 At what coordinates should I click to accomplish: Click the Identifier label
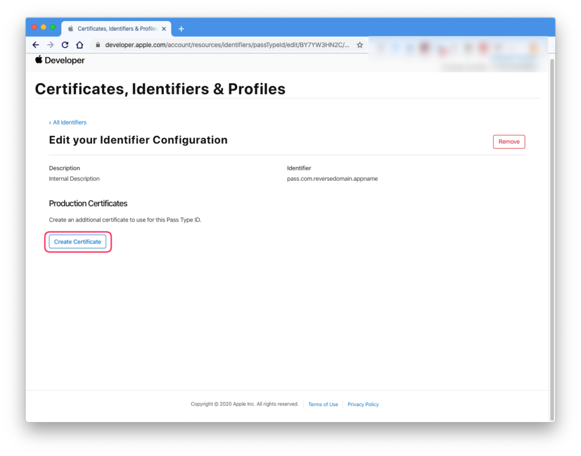click(x=299, y=168)
